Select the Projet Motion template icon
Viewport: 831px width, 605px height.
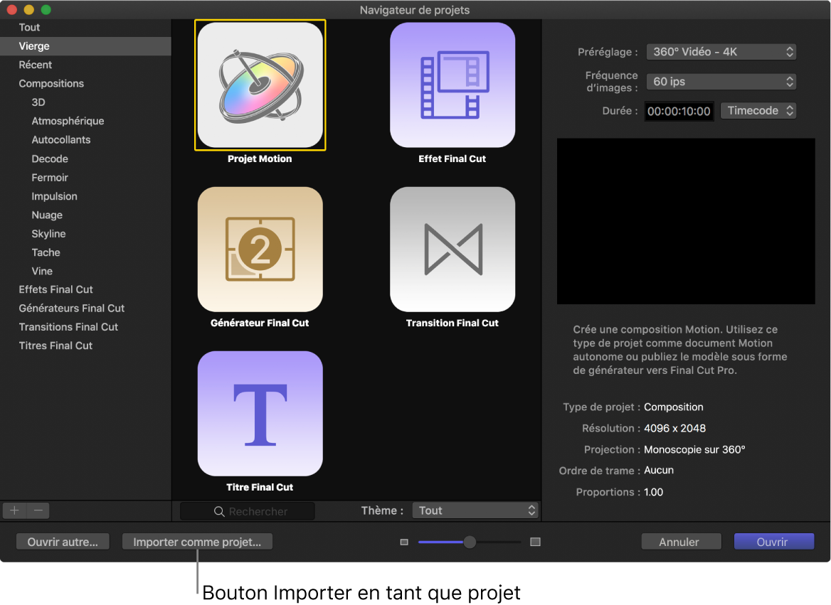pyautogui.click(x=259, y=85)
